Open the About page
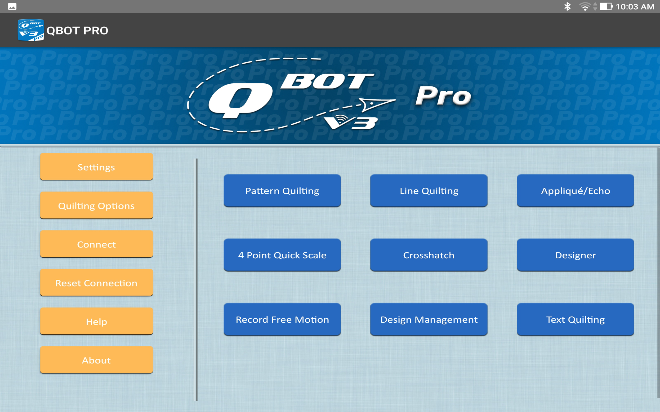Viewport: 660px width, 412px height. click(96, 360)
